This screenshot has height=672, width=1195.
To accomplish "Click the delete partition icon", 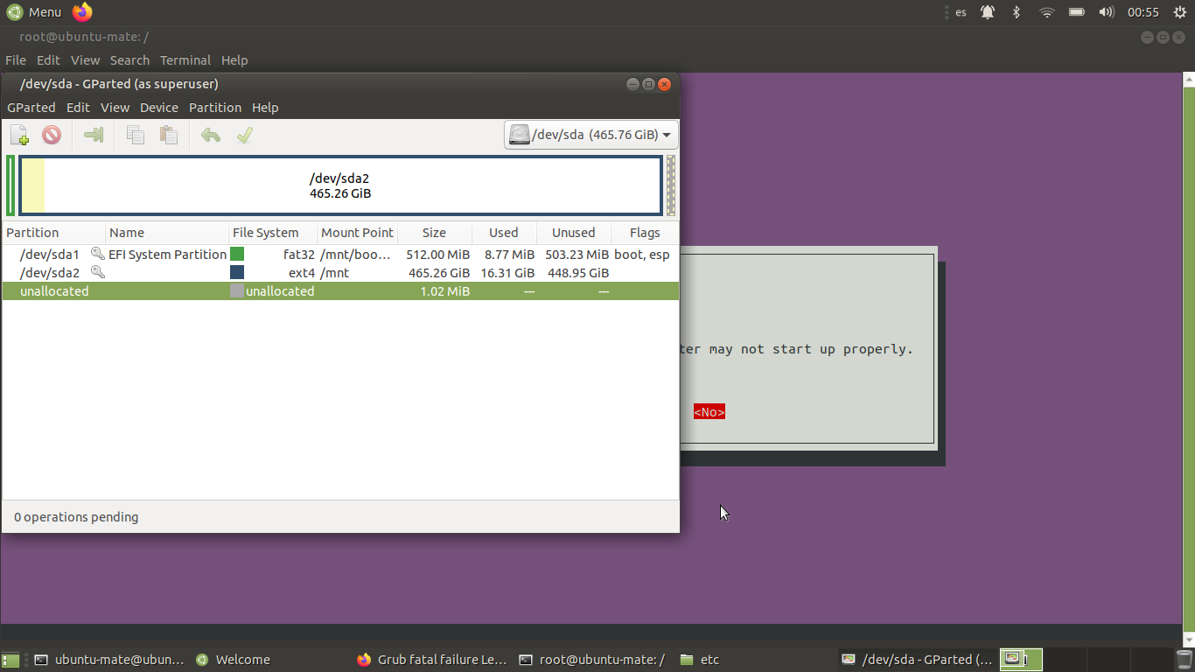I will coord(52,135).
